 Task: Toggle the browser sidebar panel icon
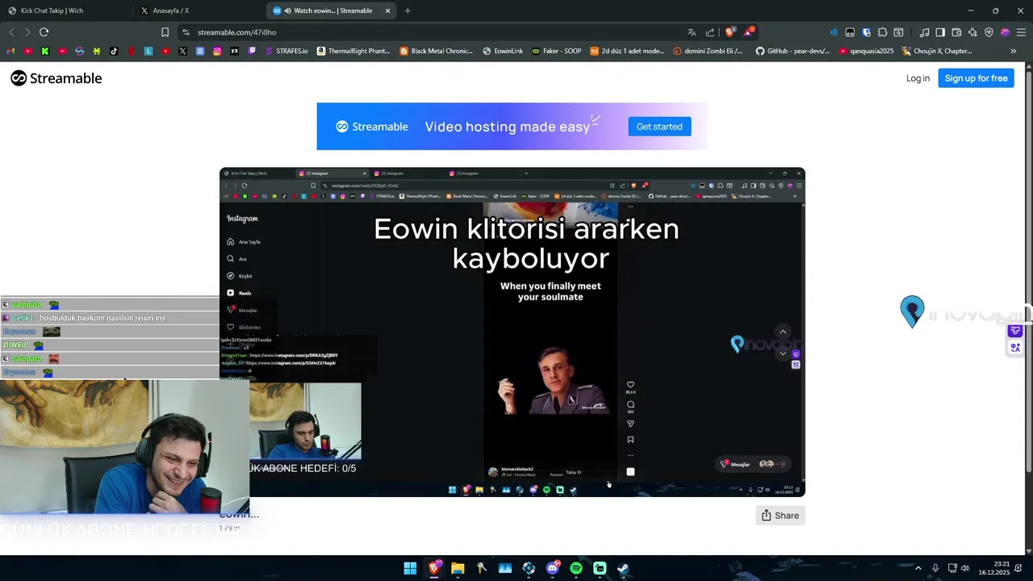[940, 32]
